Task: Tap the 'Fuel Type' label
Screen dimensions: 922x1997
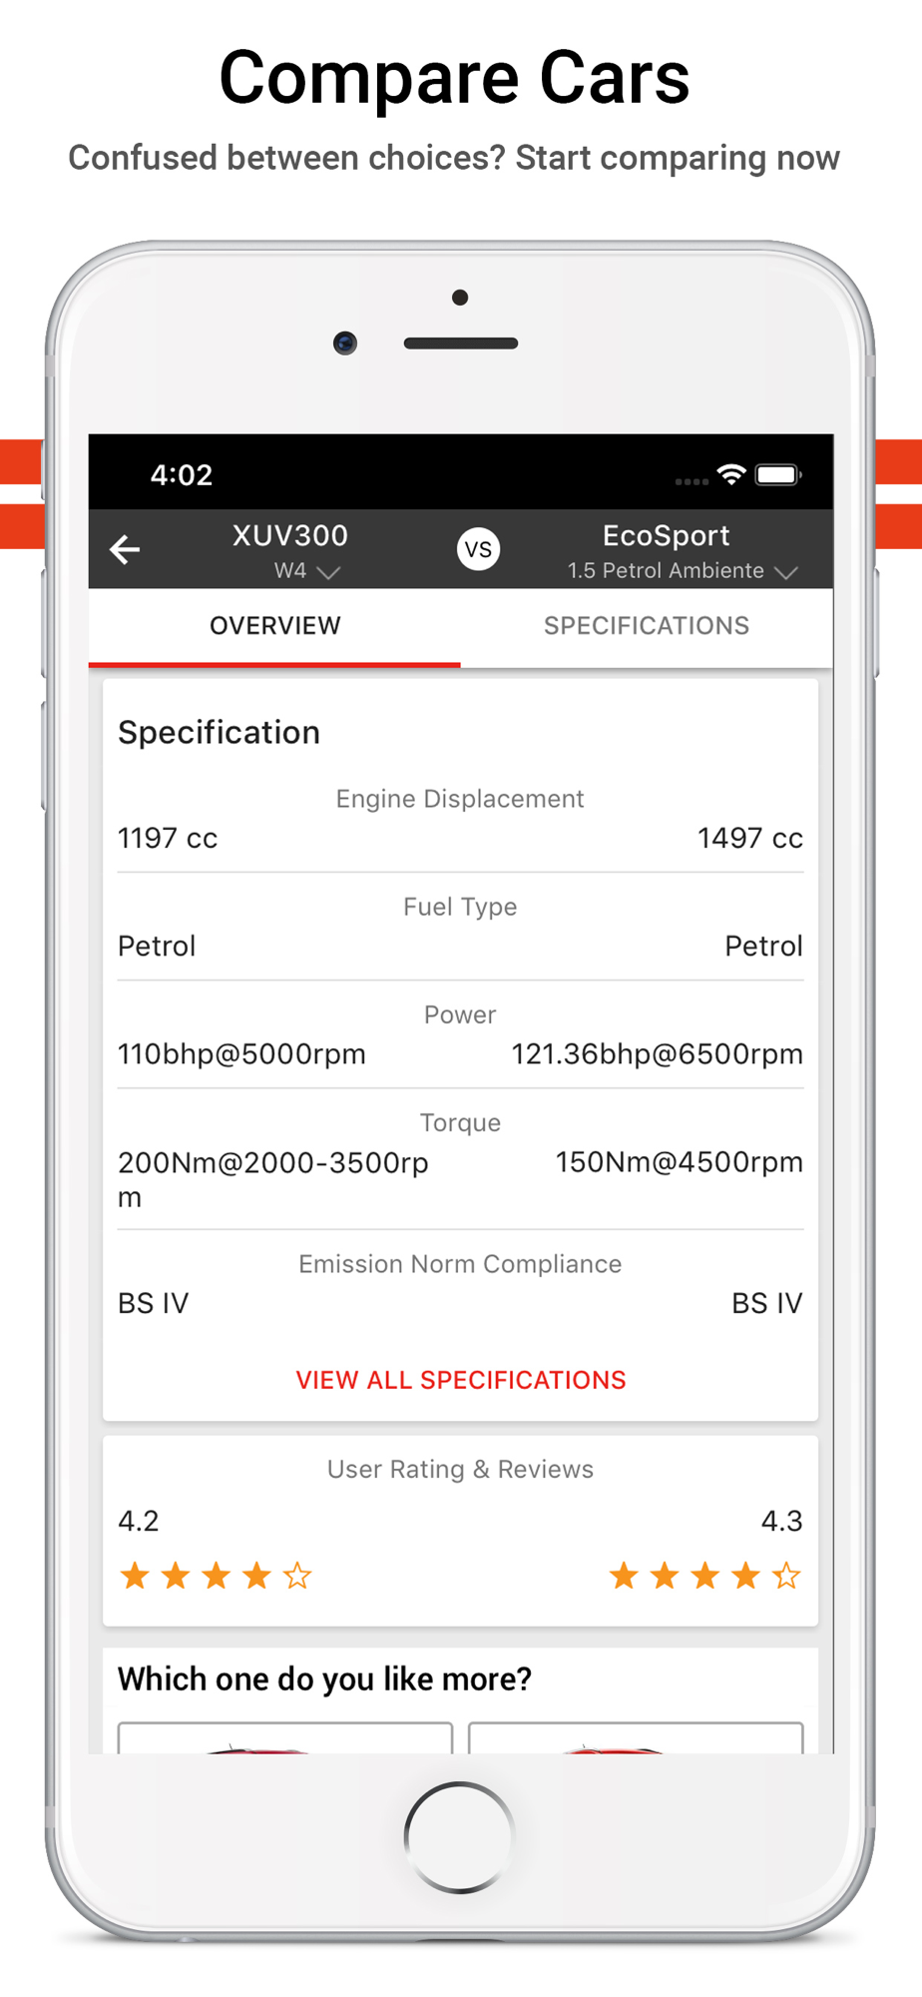Action: pos(460,907)
